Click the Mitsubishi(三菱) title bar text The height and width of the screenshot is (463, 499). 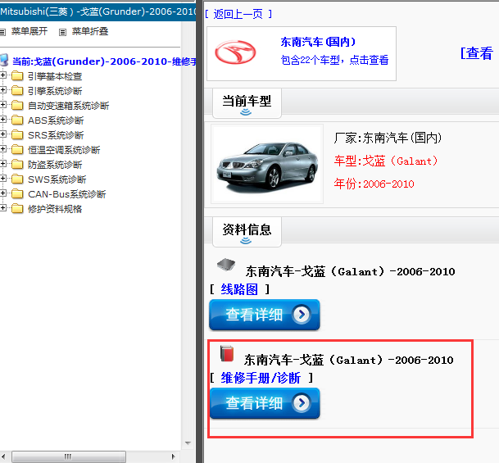[98, 11]
